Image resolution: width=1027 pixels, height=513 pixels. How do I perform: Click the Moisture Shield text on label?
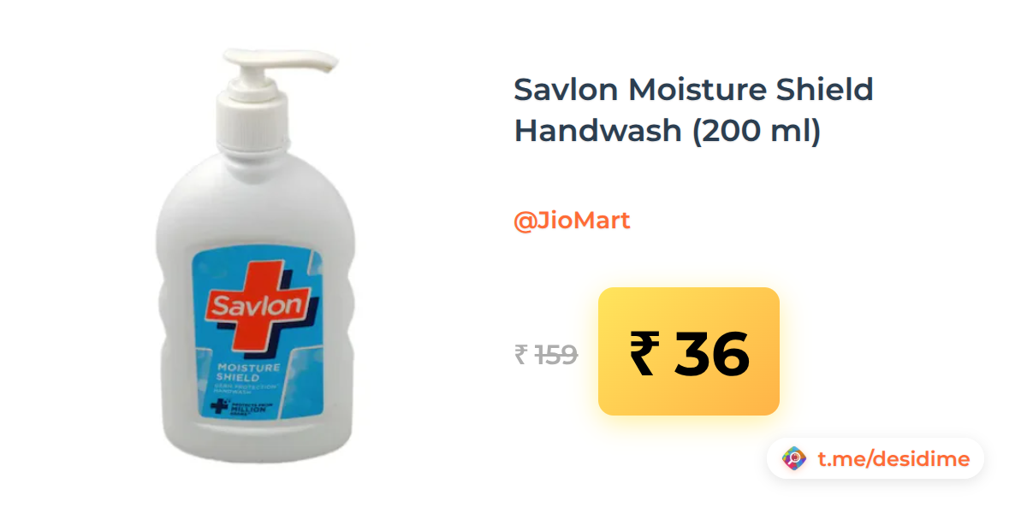click(x=243, y=372)
